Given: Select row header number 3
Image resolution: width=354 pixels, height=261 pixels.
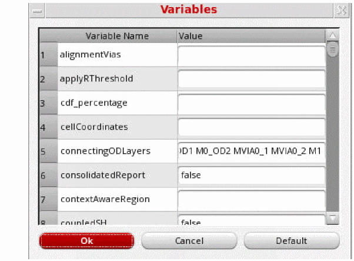Looking at the screenshot, I should pos(49,103).
